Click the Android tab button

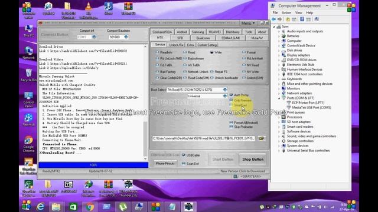pyautogui.click(x=182, y=32)
